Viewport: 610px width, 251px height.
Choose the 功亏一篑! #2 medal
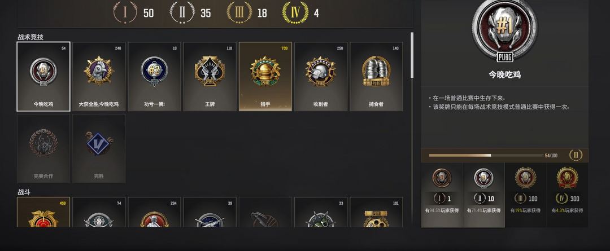154,77
